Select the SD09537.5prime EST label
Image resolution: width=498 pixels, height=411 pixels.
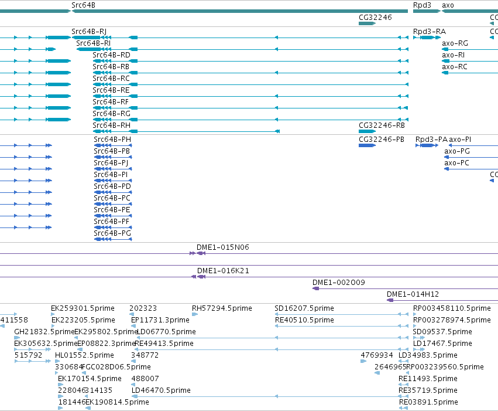click(442, 332)
